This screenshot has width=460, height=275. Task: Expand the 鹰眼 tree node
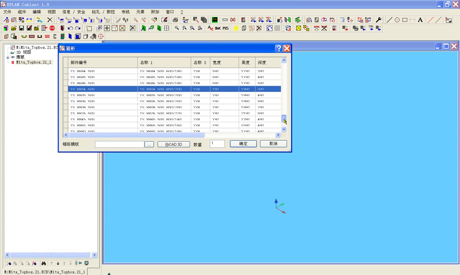tap(8, 58)
